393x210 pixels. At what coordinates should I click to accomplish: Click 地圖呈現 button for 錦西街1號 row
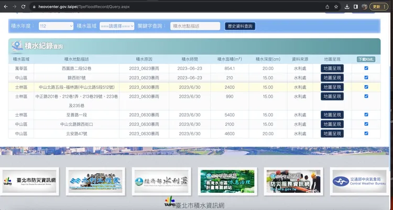point(332,77)
